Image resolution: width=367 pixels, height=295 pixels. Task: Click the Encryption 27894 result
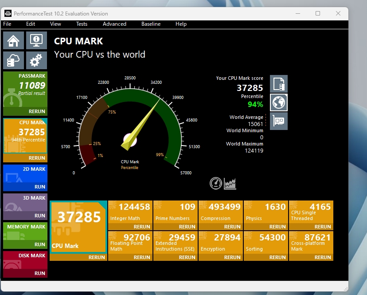(220, 243)
